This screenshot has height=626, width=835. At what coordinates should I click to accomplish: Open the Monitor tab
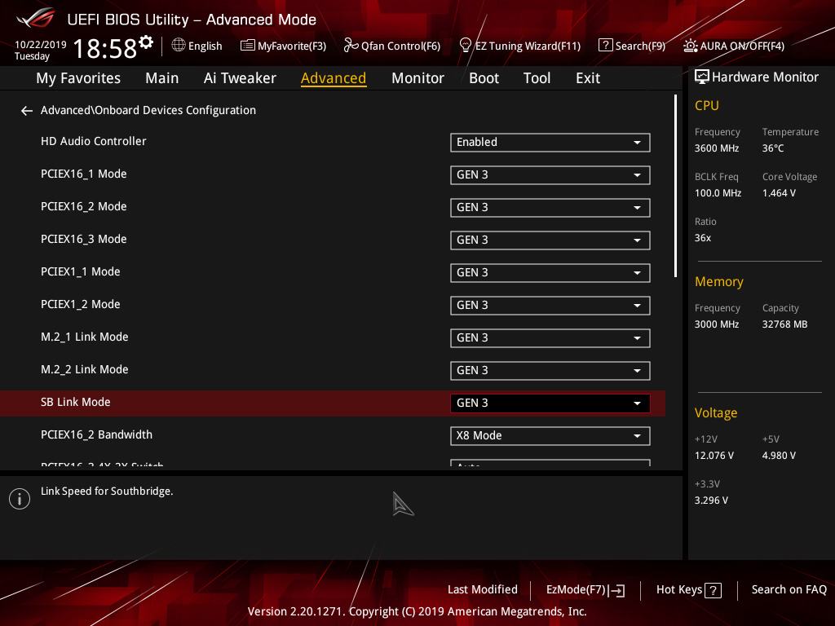[x=418, y=78]
